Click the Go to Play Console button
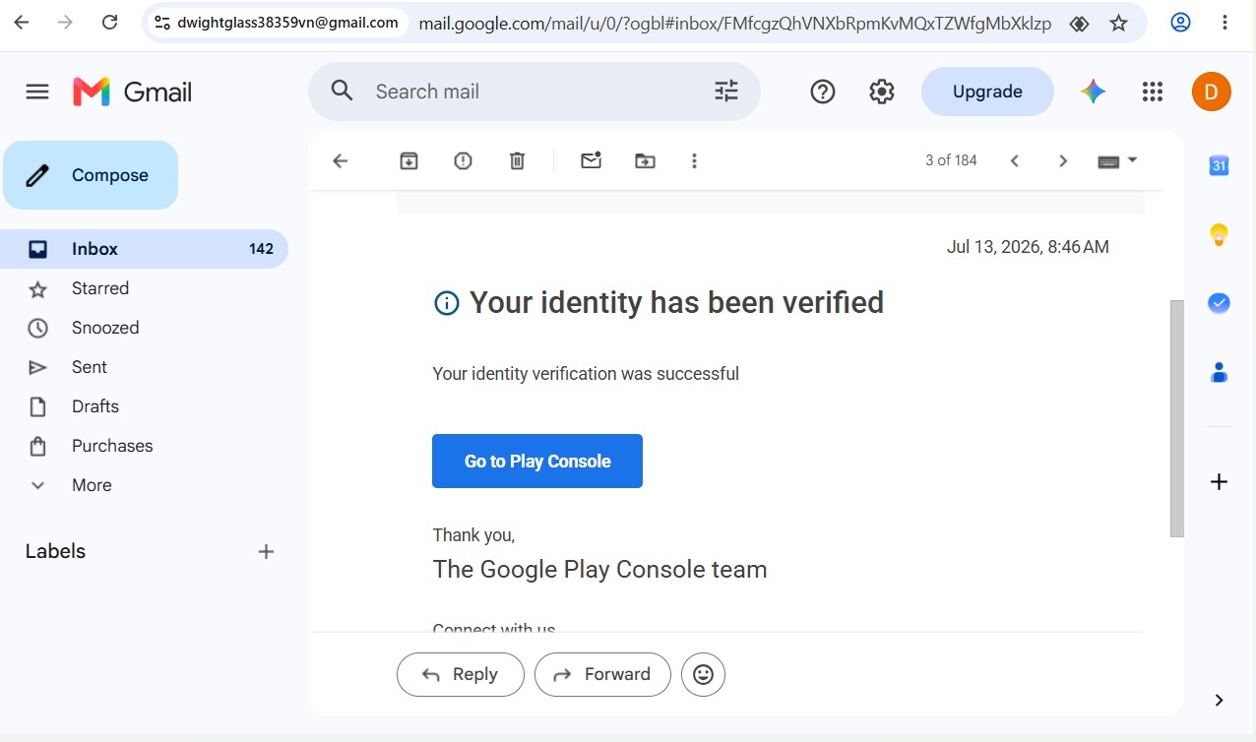The image size is (1256, 742). pos(537,461)
